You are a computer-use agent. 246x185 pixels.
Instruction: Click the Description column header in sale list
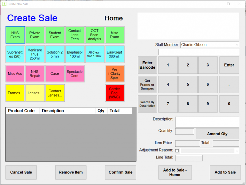pyautogui.click(x=68, y=111)
